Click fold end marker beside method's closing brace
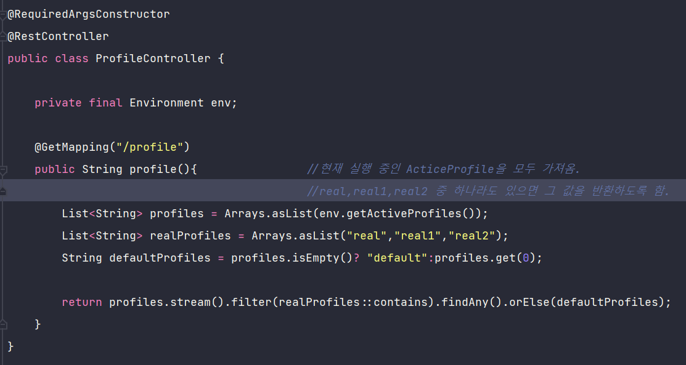This screenshot has width=686, height=365. pos(2,324)
